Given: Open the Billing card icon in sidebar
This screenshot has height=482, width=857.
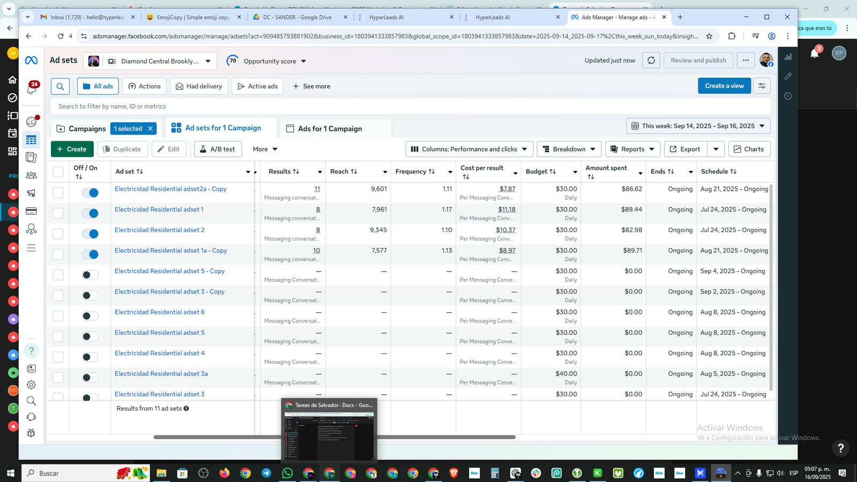Looking at the screenshot, I should 31,211.
